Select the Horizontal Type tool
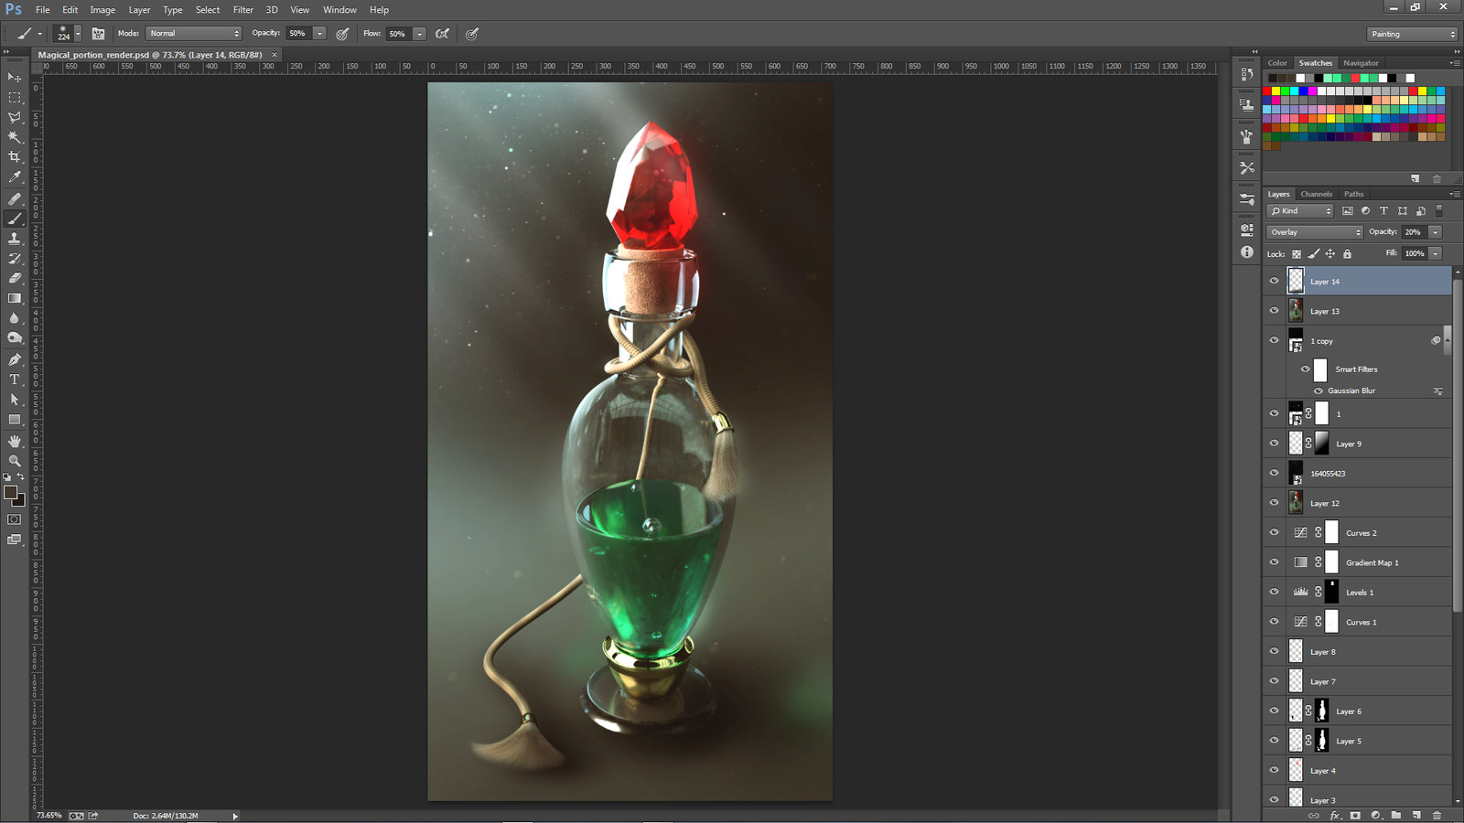The image size is (1464, 823). [15, 379]
